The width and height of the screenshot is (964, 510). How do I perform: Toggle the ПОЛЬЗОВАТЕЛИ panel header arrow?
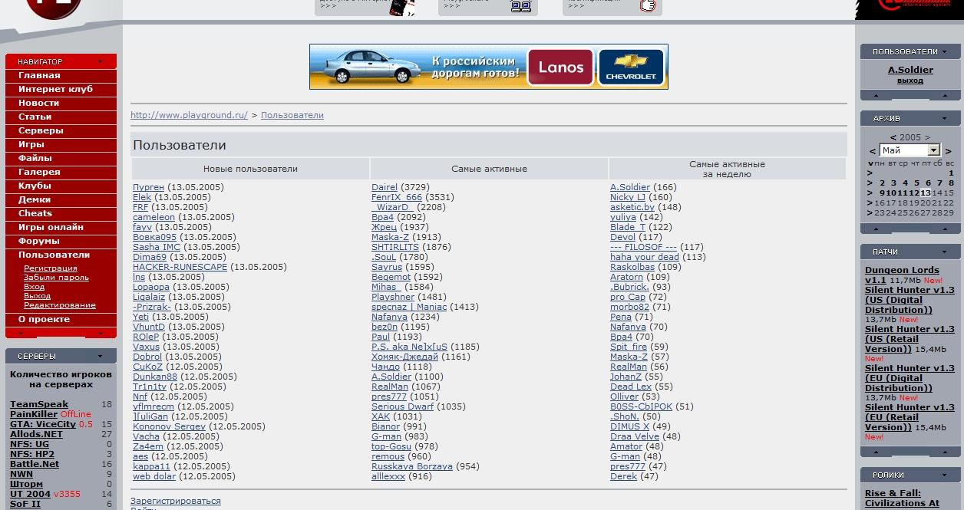pos(945,51)
